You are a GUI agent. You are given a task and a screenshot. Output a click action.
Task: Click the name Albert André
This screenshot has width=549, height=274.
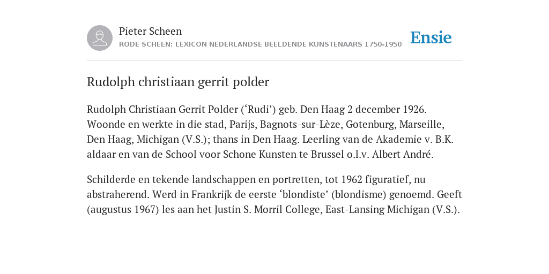[403, 155]
